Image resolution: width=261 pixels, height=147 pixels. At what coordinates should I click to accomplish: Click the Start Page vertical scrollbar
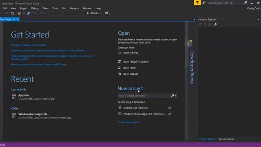coord(186,81)
